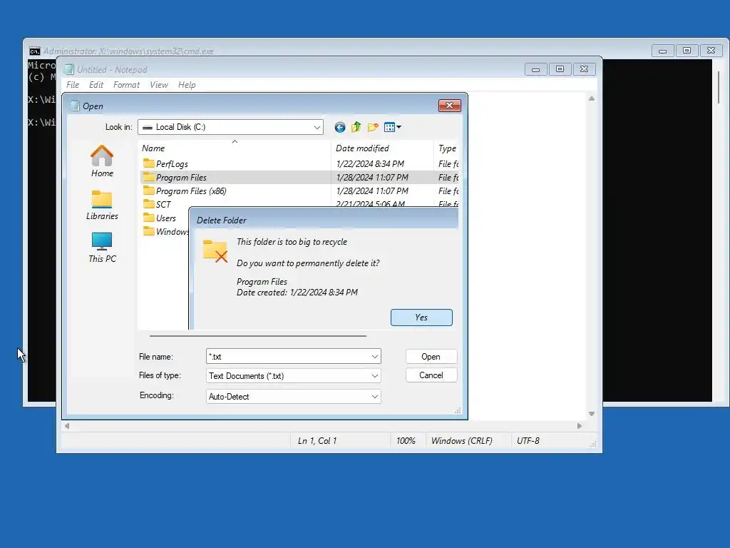Close the Open dialog with red X
Screen dimensions: 730x548
click(449, 106)
